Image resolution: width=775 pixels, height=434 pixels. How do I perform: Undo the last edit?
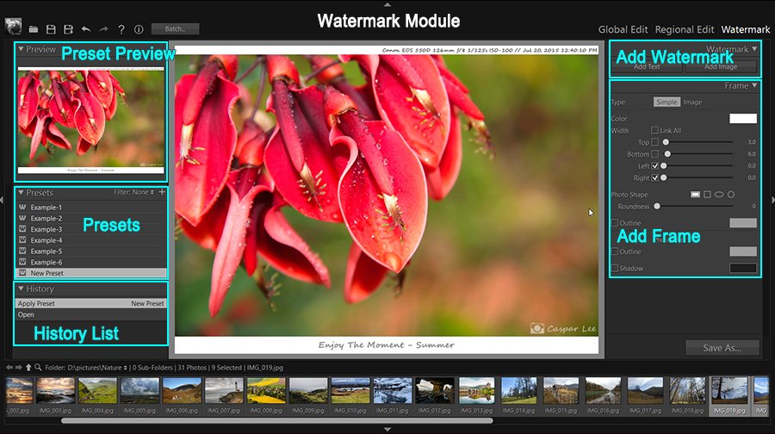point(86,29)
